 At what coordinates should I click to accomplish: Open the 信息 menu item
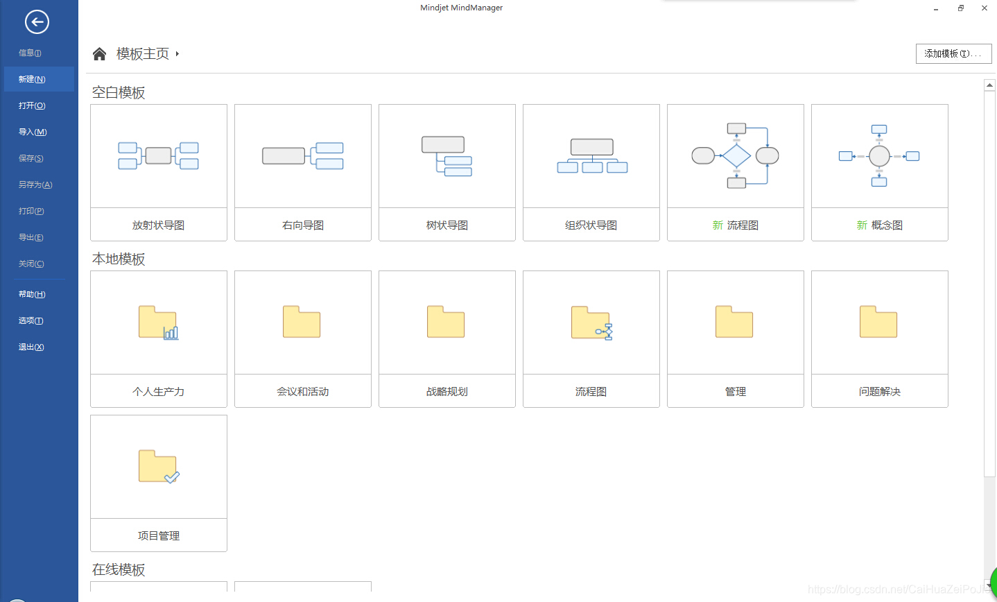coord(30,53)
